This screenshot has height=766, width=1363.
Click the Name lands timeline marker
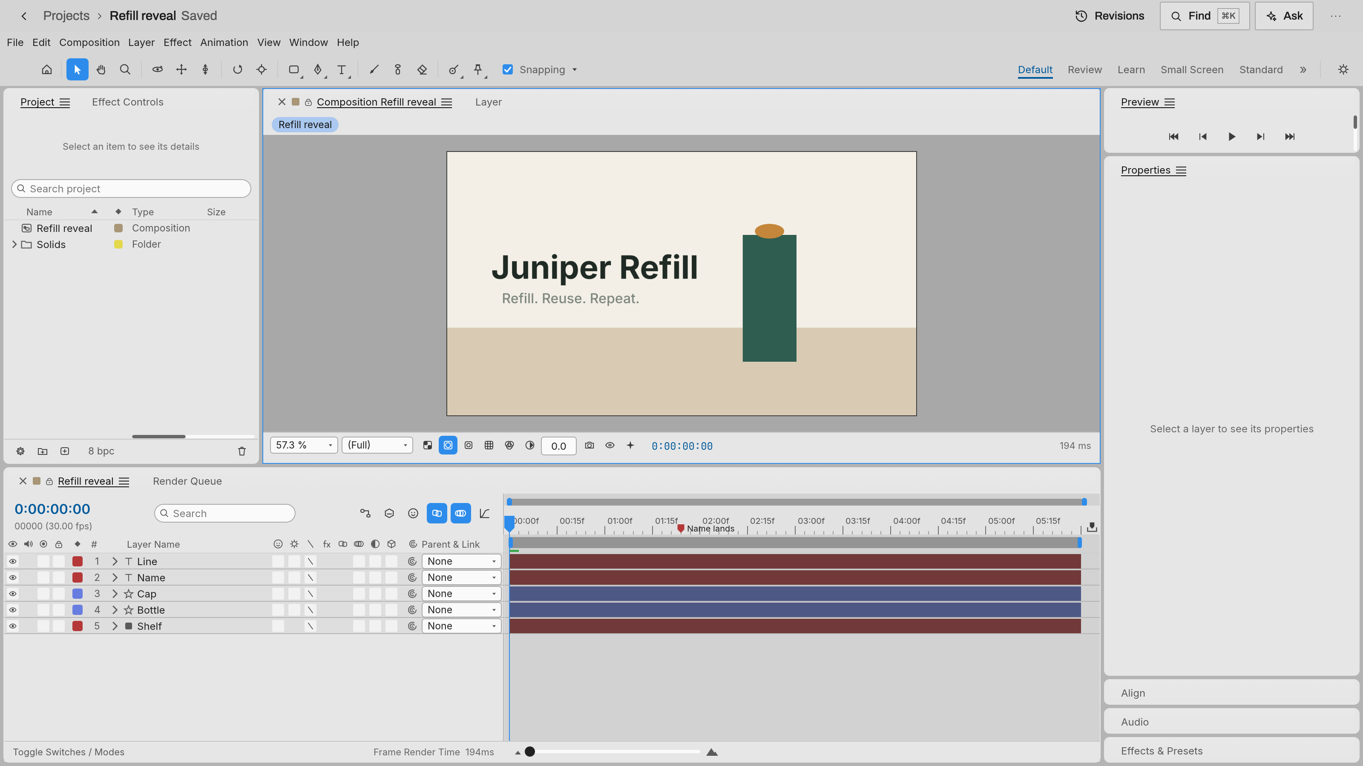[x=681, y=528]
